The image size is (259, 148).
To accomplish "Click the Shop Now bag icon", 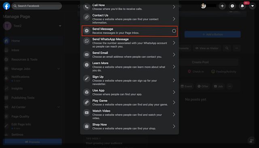I will 87,127.
